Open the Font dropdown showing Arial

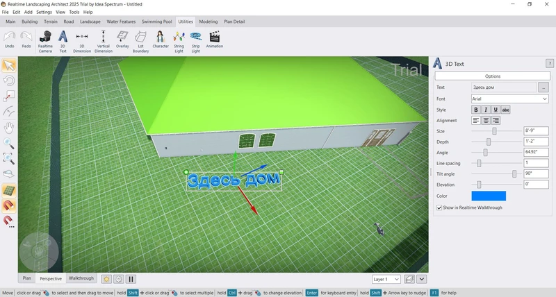click(x=509, y=99)
